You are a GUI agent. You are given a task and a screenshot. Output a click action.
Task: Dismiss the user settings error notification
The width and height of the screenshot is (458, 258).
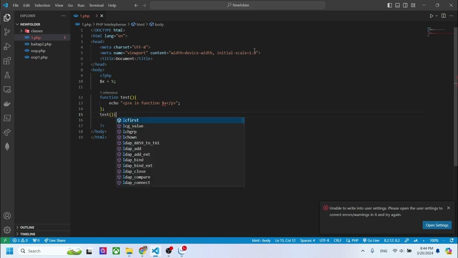click(448, 208)
